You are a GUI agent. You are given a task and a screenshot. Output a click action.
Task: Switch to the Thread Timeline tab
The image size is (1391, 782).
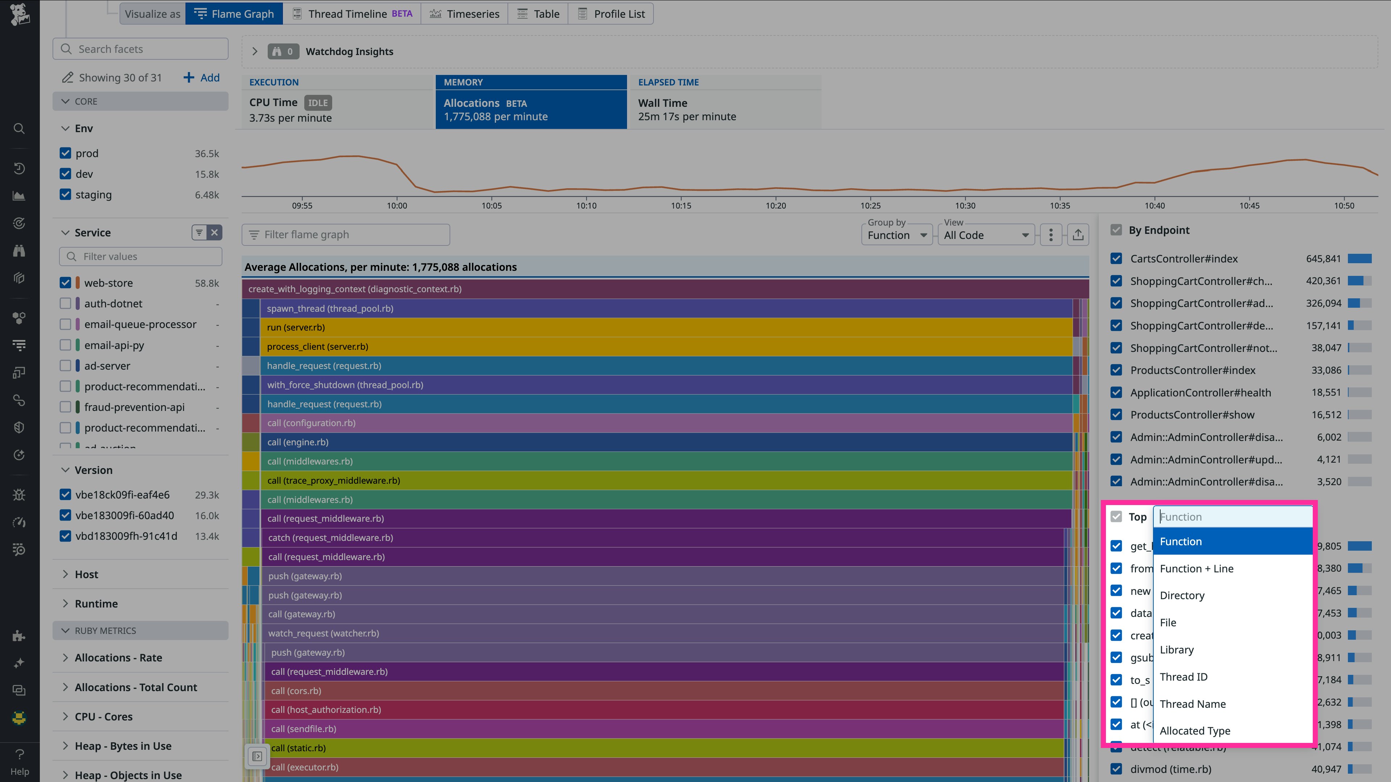(352, 14)
